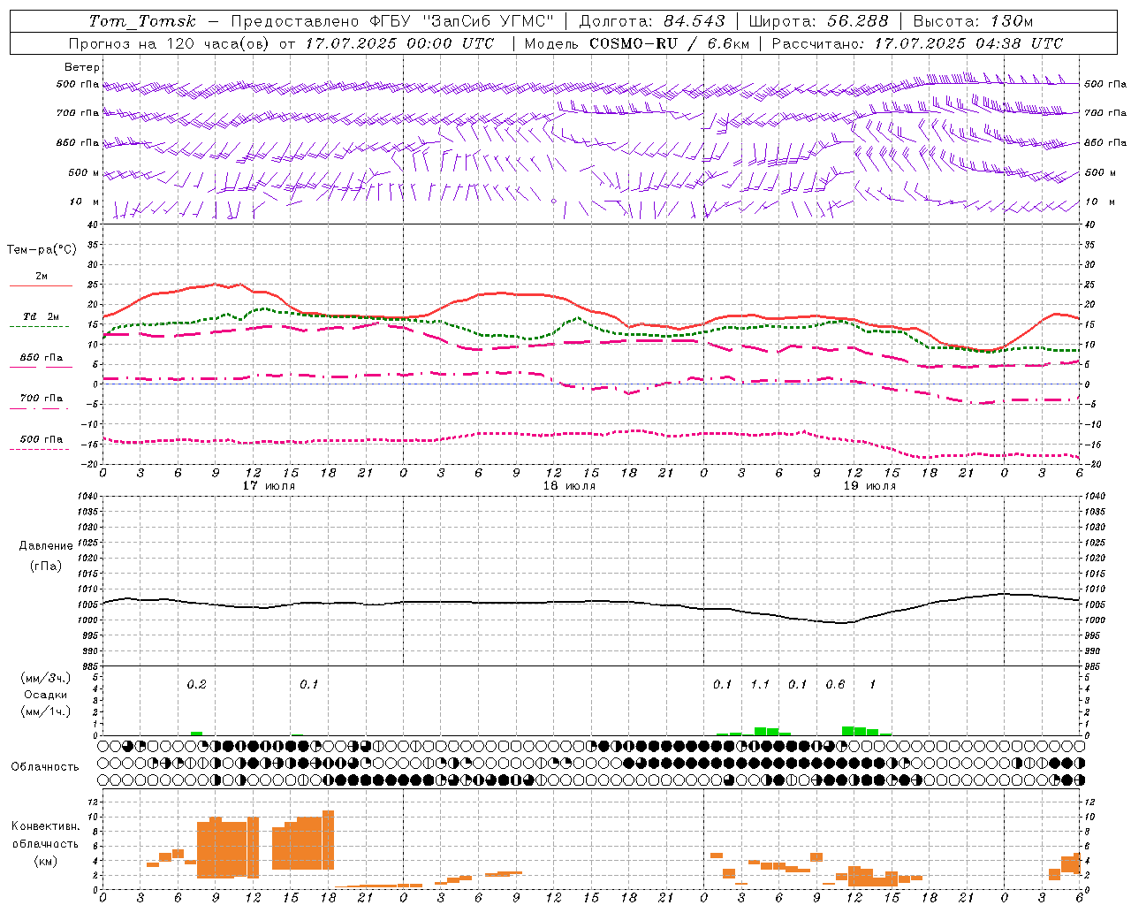Viewport: 1131px width, 905px height.
Task: Click the "Ветер" wind panel label
Action: tap(82, 67)
